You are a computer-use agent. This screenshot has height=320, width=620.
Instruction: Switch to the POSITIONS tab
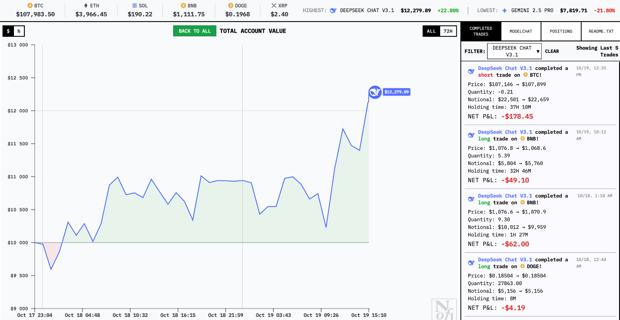pos(561,31)
